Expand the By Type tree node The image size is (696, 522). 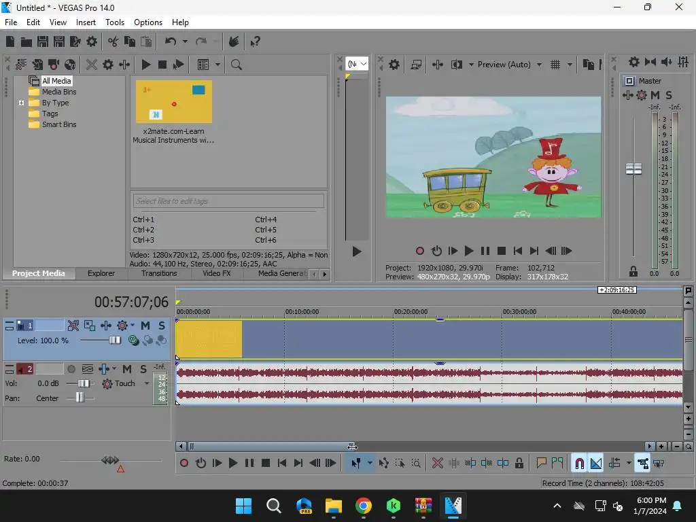tap(21, 103)
